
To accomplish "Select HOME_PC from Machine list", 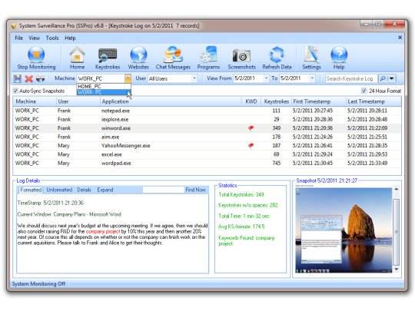I will tap(104, 87).
